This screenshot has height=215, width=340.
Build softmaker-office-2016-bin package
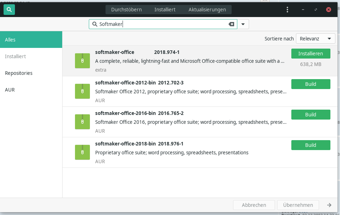coord(311,115)
